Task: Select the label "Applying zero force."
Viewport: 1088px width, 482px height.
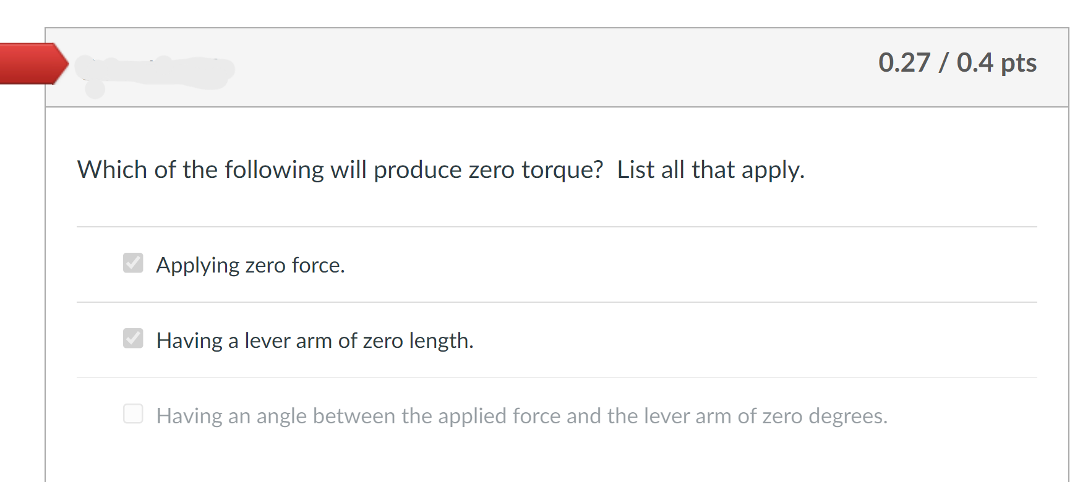Action: [x=250, y=264]
